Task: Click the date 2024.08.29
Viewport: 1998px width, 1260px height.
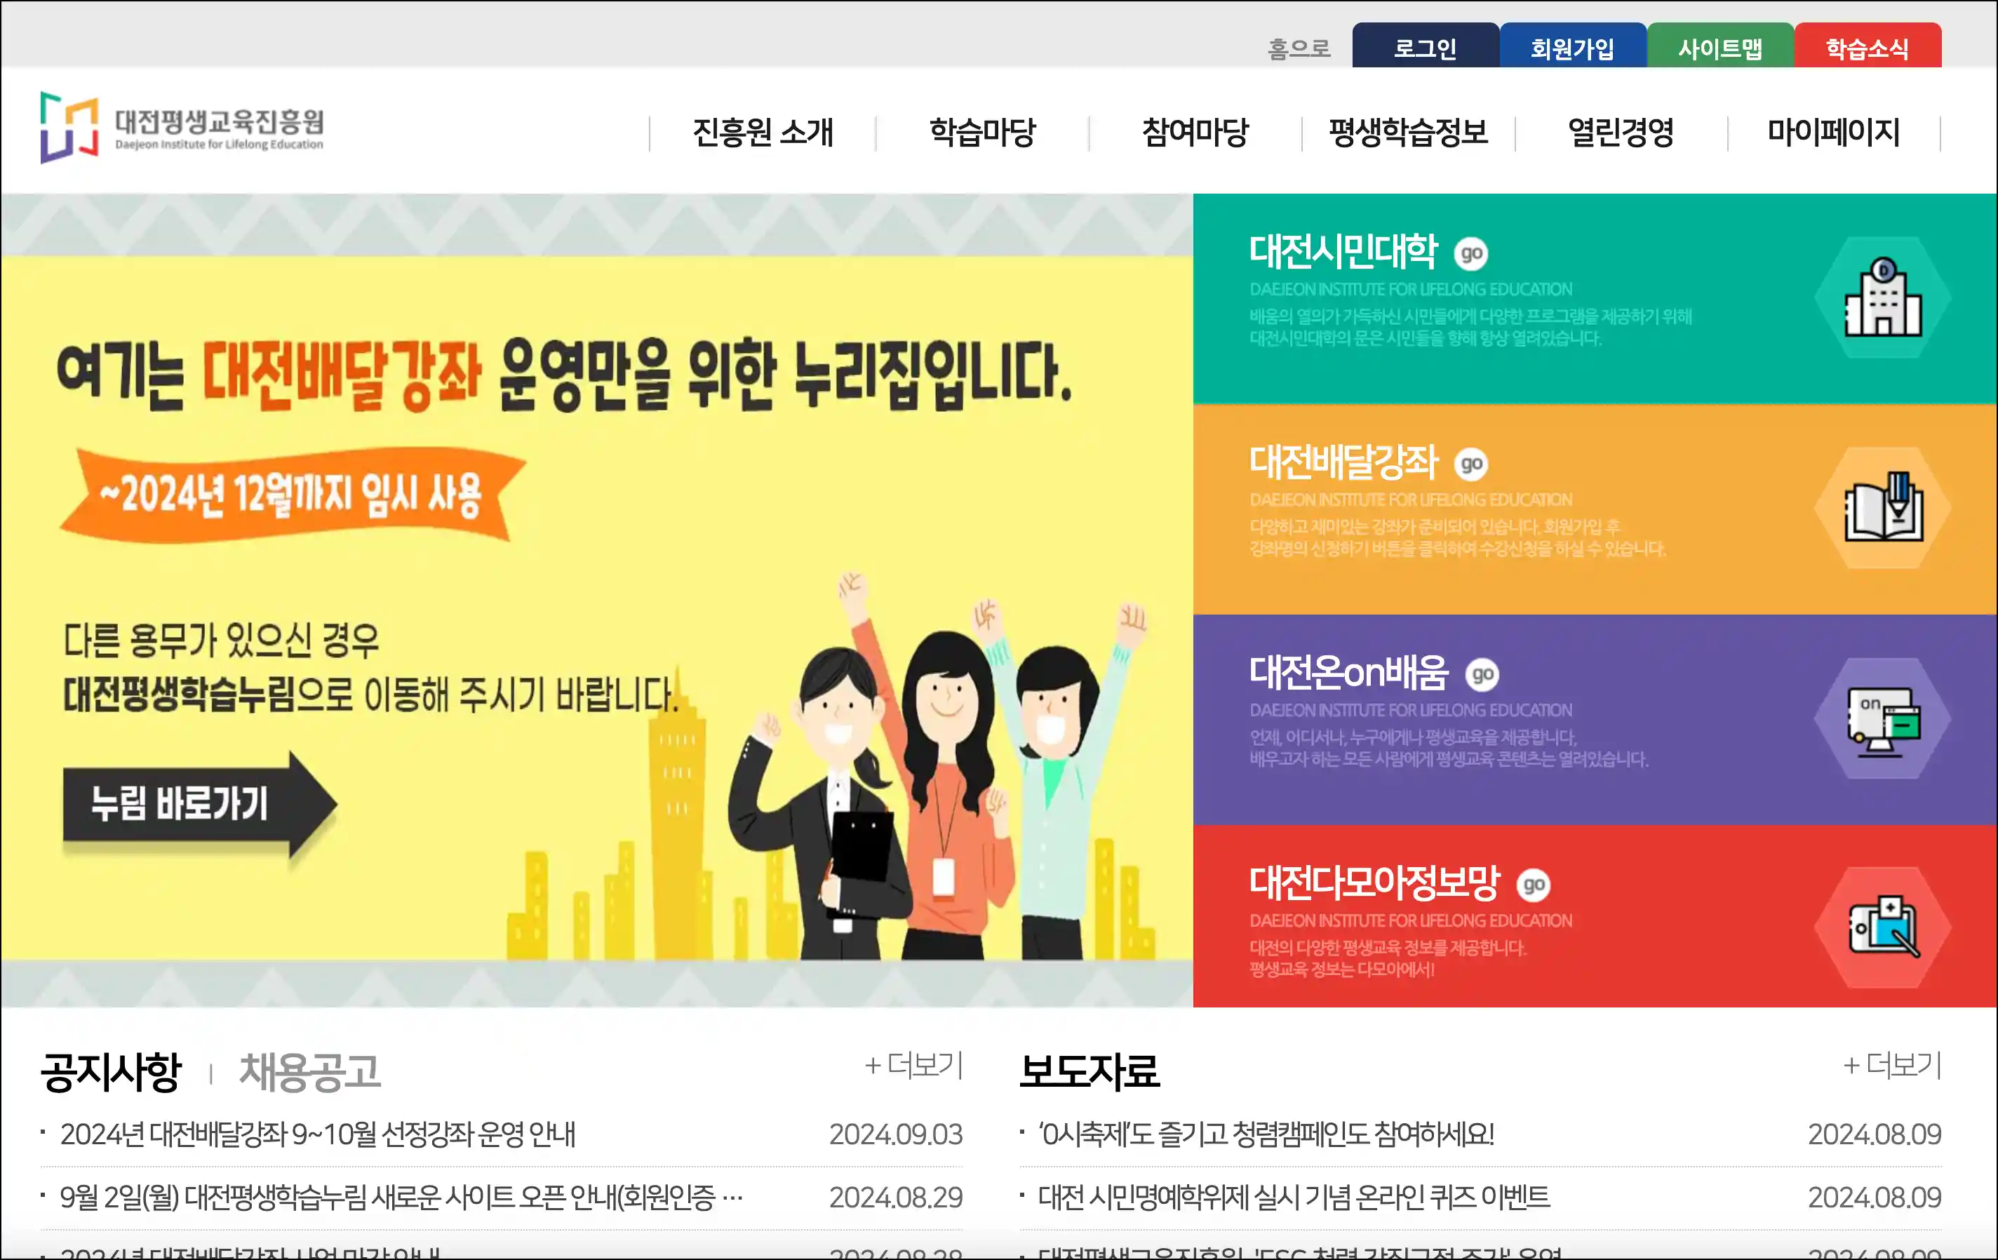Action: [896, 1197]
